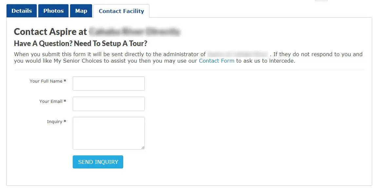Click the blurred administrator name in paragraph

[238, 54]
